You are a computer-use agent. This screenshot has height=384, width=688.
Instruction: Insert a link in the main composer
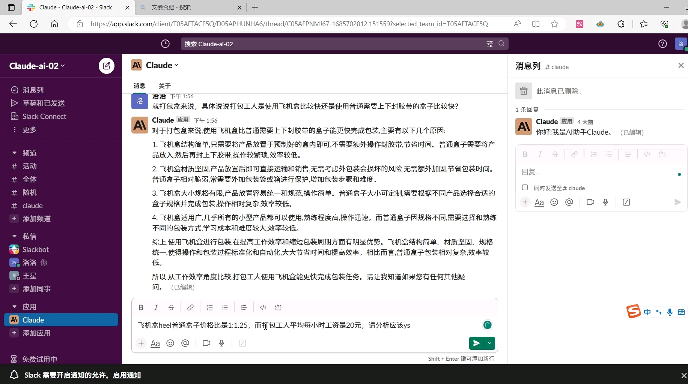pos(190,307)
